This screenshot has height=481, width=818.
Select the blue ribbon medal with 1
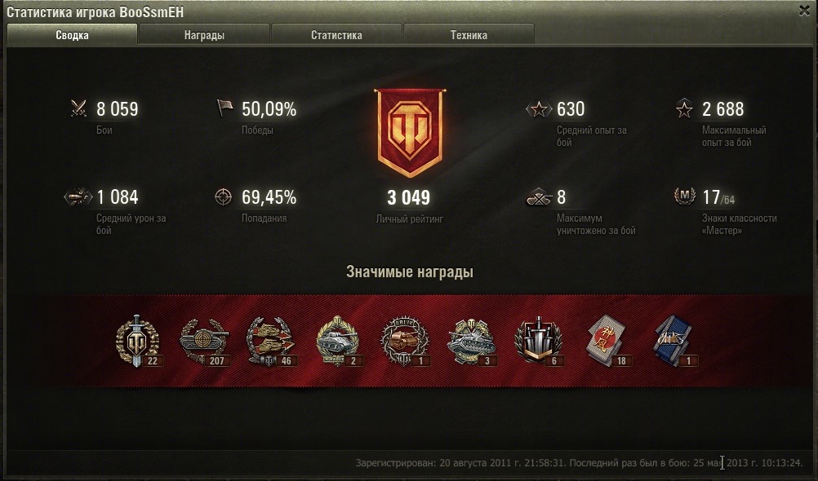(674, 341)
